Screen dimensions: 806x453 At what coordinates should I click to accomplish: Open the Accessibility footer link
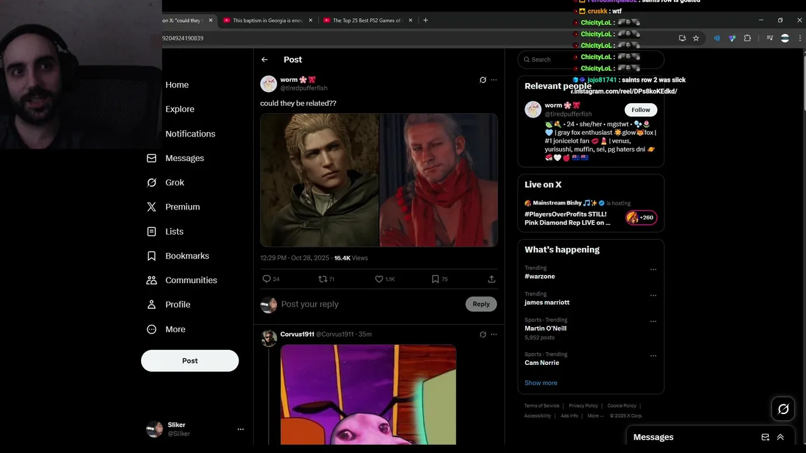click(538, 416)
